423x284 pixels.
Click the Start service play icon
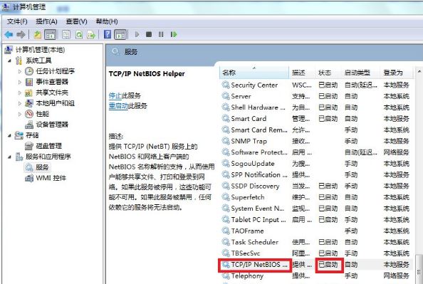point(137,35)
